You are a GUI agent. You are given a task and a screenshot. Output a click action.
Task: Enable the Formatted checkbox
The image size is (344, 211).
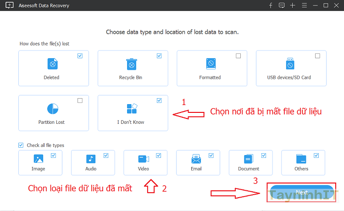(x=238, y=56)
